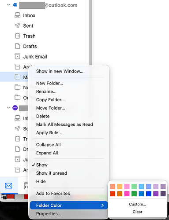Screen dimensions: 169x220
Task: Pick the light lavender color swatch
Action: pos(156,187)
